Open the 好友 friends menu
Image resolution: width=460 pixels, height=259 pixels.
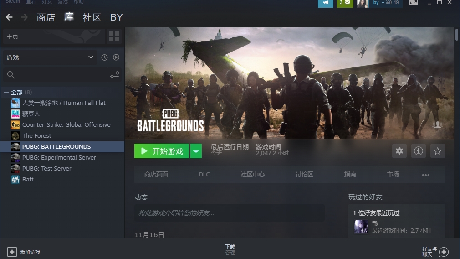coord(46,2)
